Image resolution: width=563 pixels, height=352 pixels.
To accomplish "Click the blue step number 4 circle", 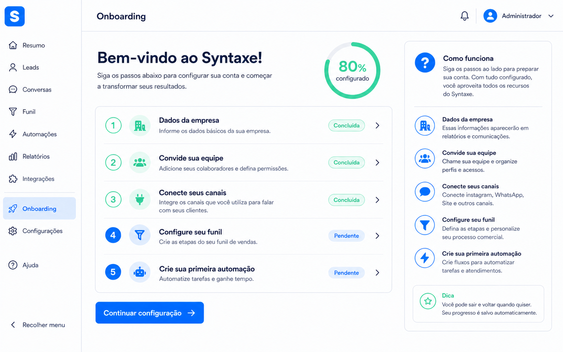I will click(x=113, y=235).
